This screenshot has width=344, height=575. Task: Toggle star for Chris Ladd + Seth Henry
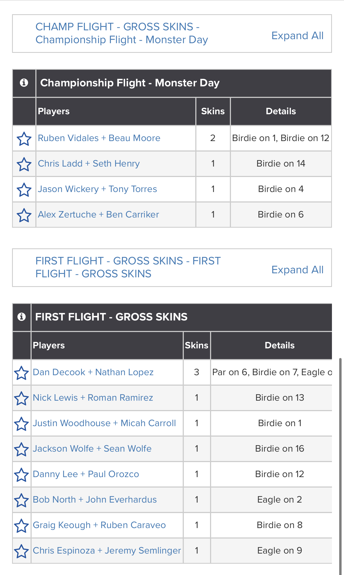coord(24,164)
